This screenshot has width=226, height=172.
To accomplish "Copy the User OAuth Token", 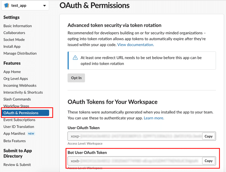I will click(x=208, y=136).
